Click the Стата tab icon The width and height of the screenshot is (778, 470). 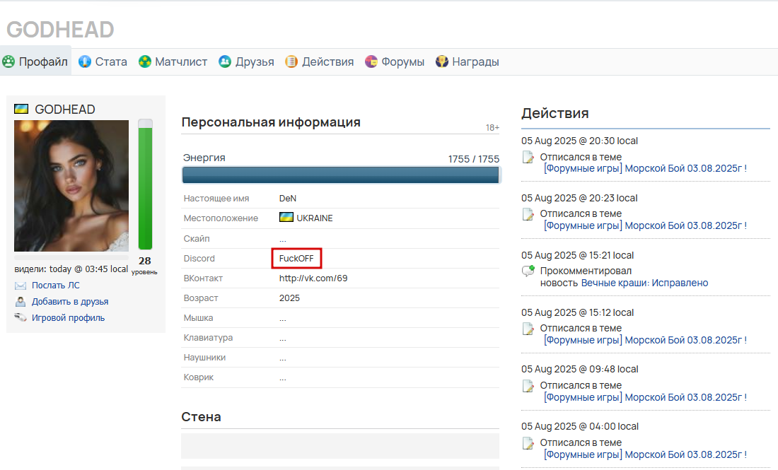85,61
